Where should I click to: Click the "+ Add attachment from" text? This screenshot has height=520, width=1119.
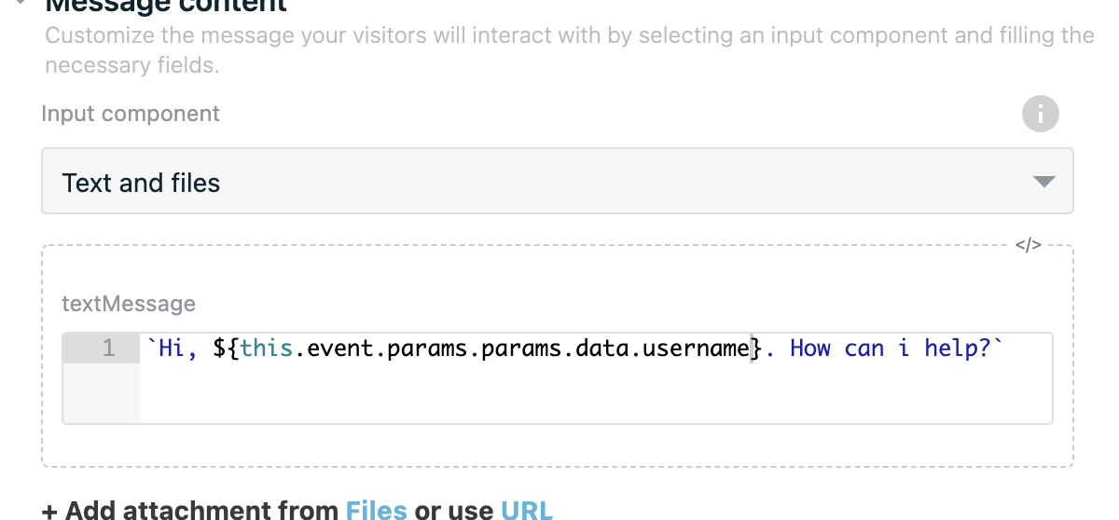tap(190, 510)
